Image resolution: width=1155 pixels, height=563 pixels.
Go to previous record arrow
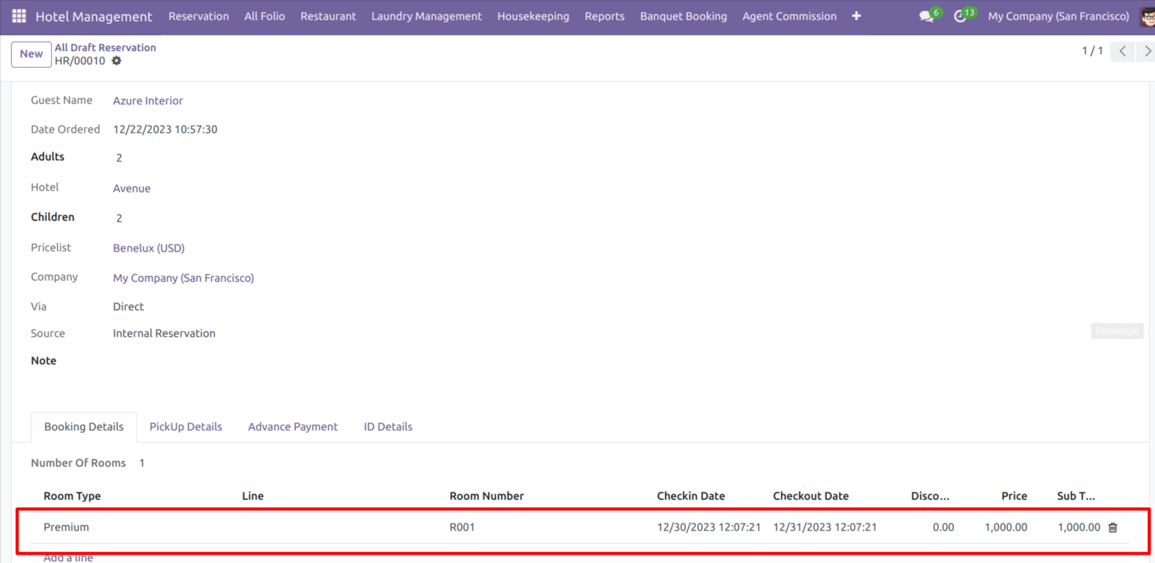[1123, 51]
